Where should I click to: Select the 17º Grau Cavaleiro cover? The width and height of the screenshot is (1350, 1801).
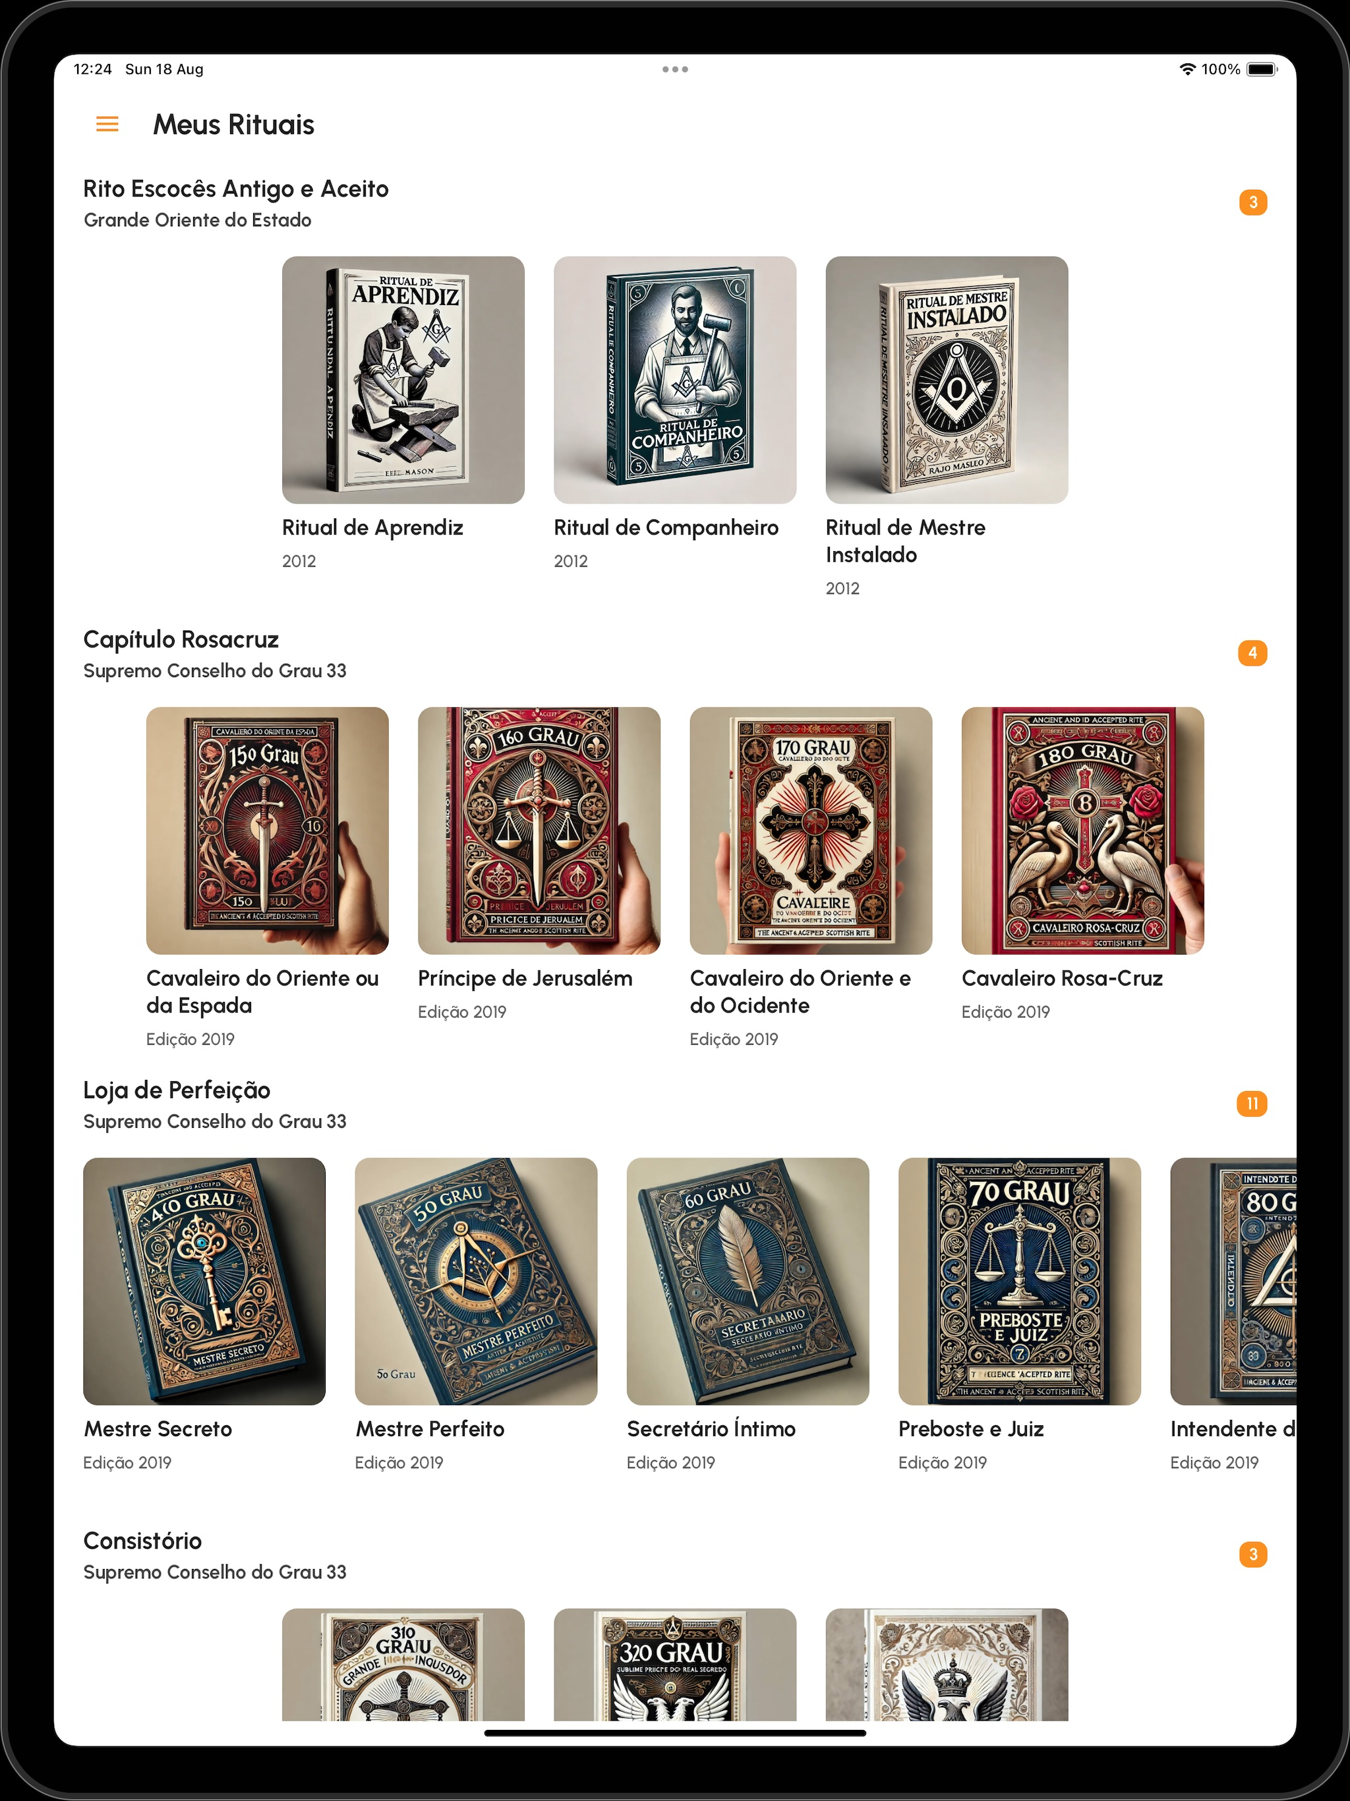(811, 831)
